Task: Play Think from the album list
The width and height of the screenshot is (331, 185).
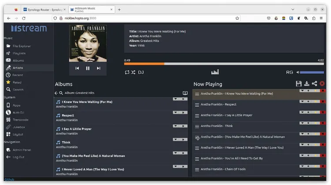Action: 66,142
